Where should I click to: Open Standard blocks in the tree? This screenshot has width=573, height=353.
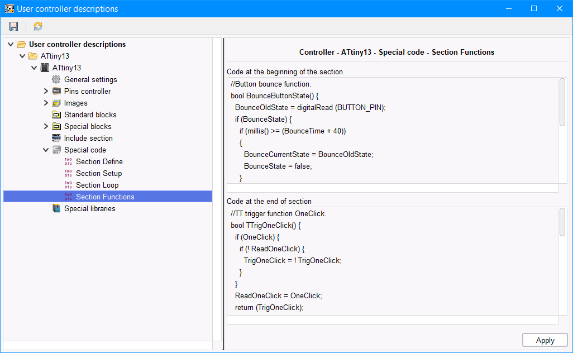[90, 115]
